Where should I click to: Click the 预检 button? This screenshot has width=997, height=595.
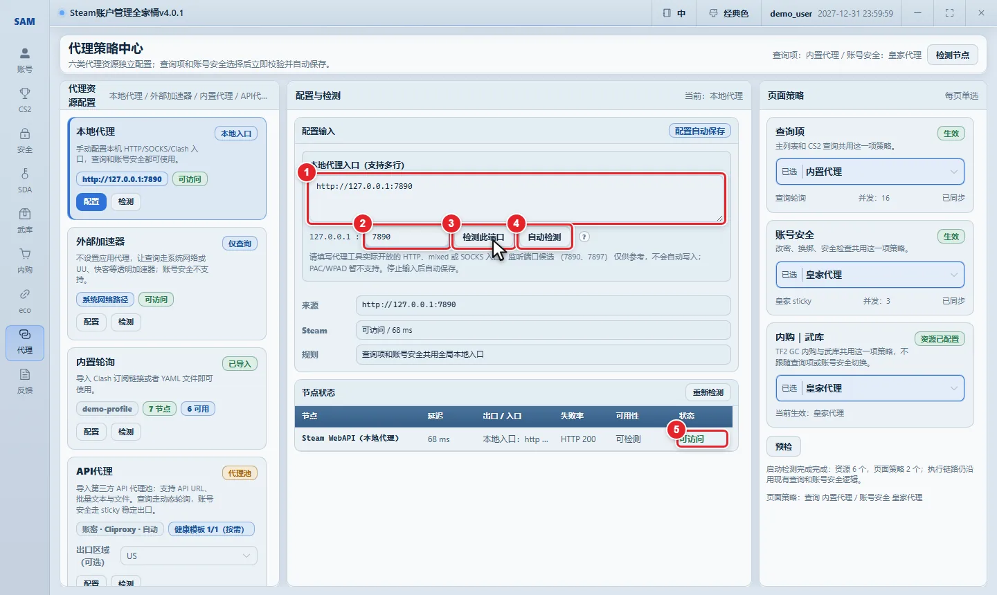[x=784, y=446]
